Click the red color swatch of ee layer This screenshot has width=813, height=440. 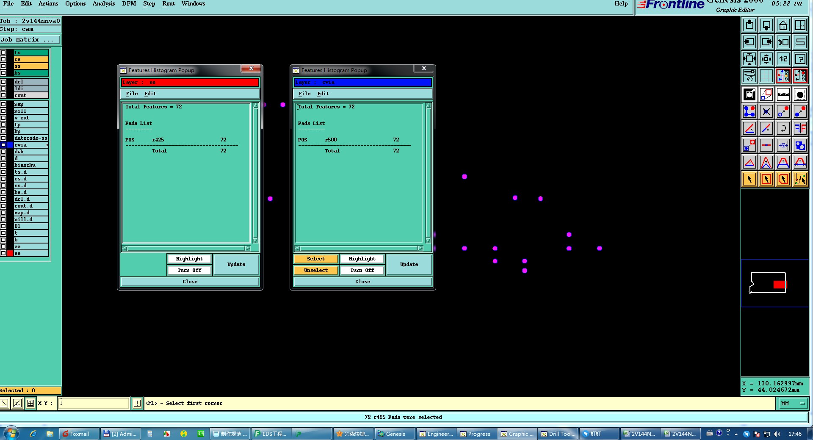coord(10,253)
